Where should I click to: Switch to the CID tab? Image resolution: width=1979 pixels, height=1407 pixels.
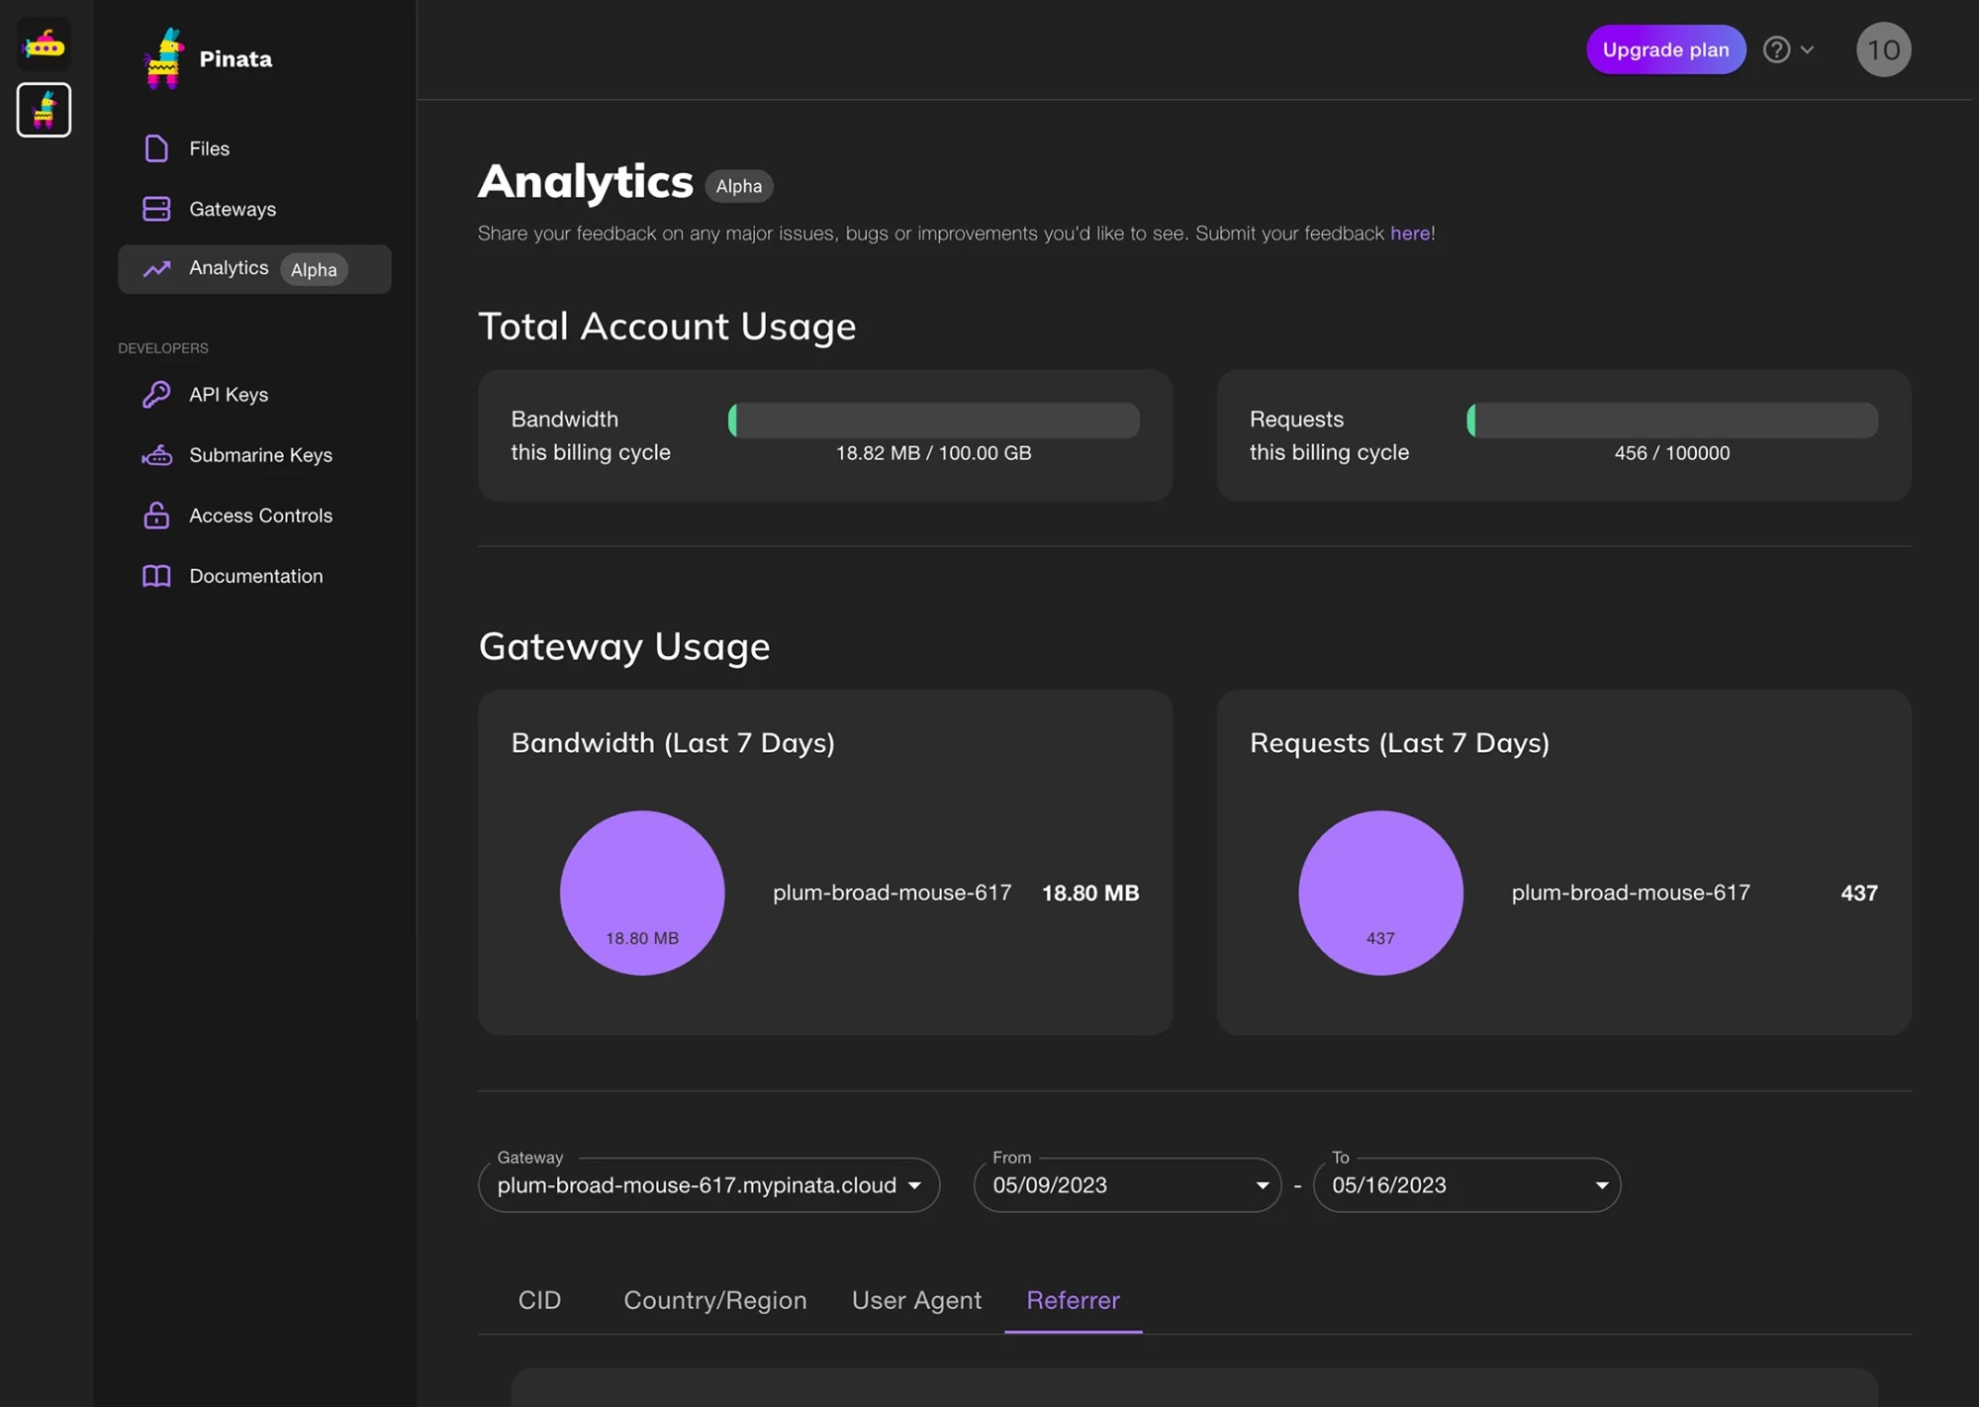539,1300
